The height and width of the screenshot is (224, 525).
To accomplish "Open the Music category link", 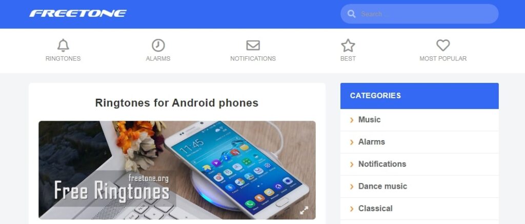I will [369, 120].
